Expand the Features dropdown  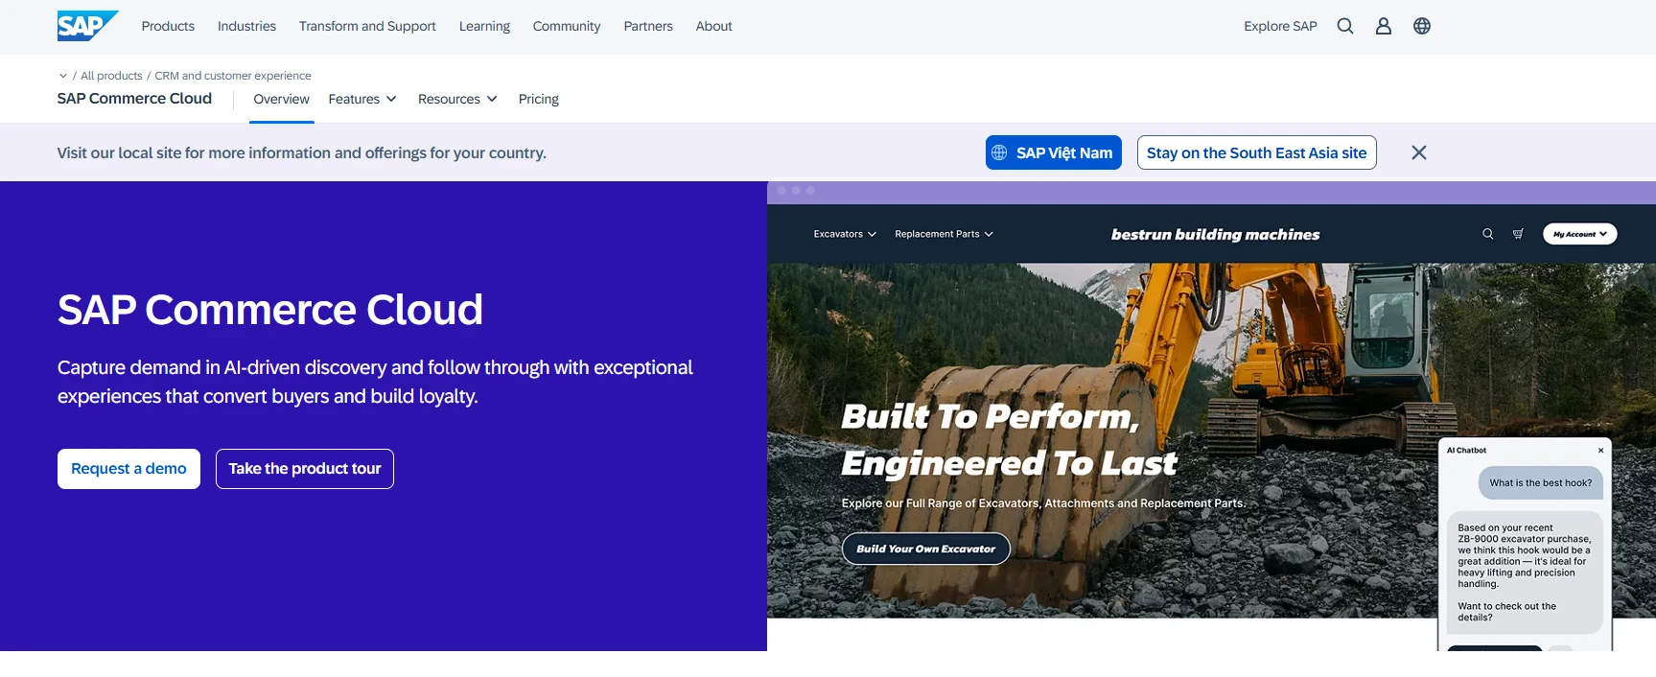click(362, 99)
